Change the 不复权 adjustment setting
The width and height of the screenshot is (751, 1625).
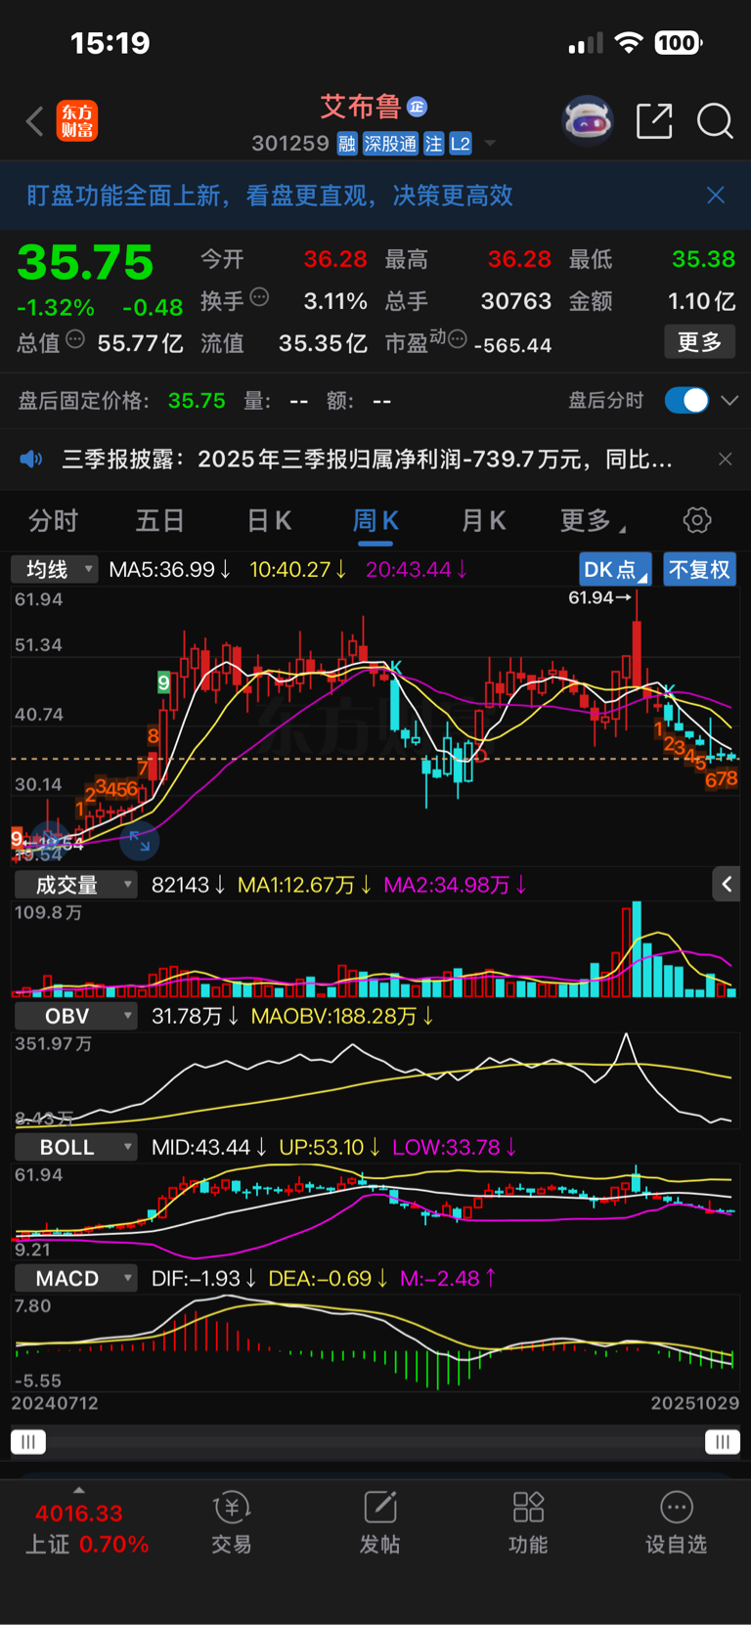(x=699, y=570)
